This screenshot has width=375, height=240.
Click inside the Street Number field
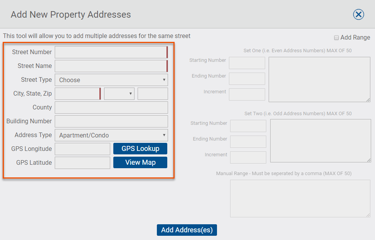click(x=111, y=52)
